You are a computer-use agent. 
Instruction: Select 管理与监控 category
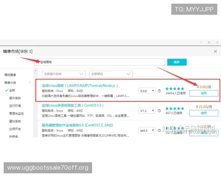point(16,114)
